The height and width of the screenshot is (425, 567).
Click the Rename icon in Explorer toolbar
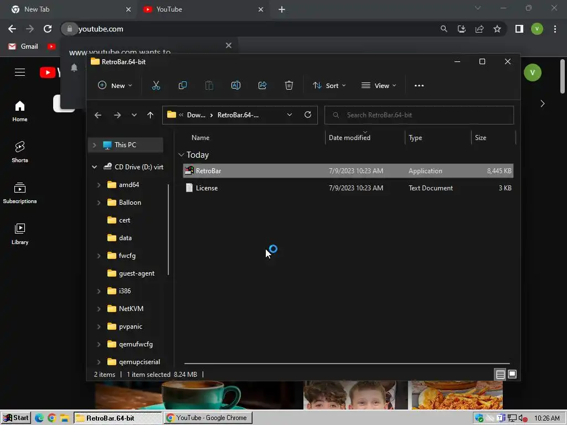pos(236,86)
